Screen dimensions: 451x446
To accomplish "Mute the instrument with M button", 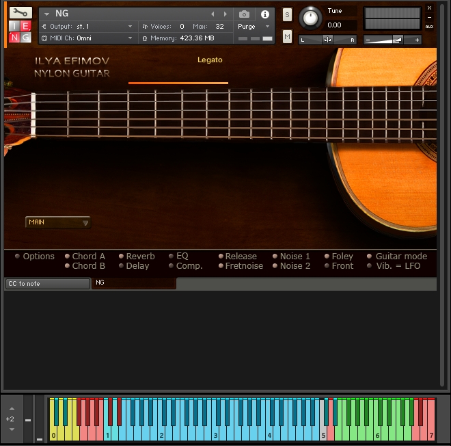I will tap(287, 36).
